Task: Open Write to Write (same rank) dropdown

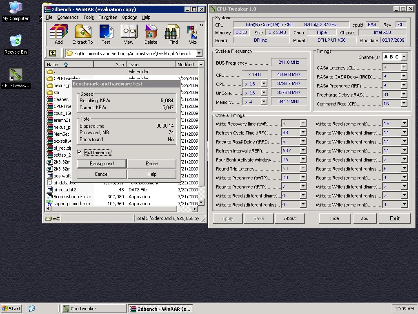Action: [x=404, y=204]
